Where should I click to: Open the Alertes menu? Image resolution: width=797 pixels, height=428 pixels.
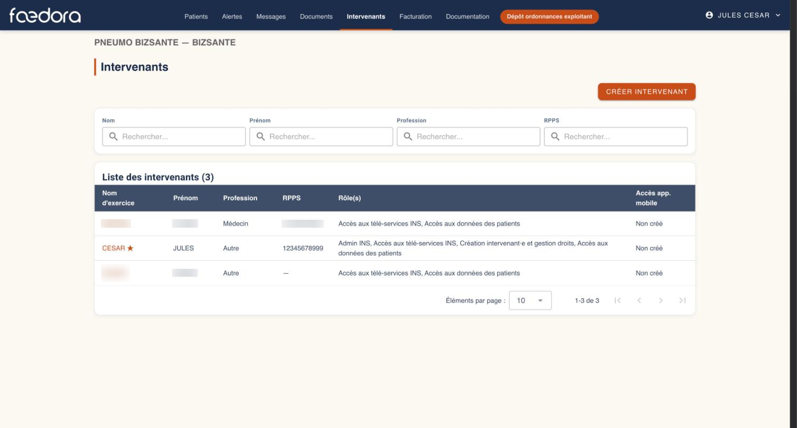232,16
